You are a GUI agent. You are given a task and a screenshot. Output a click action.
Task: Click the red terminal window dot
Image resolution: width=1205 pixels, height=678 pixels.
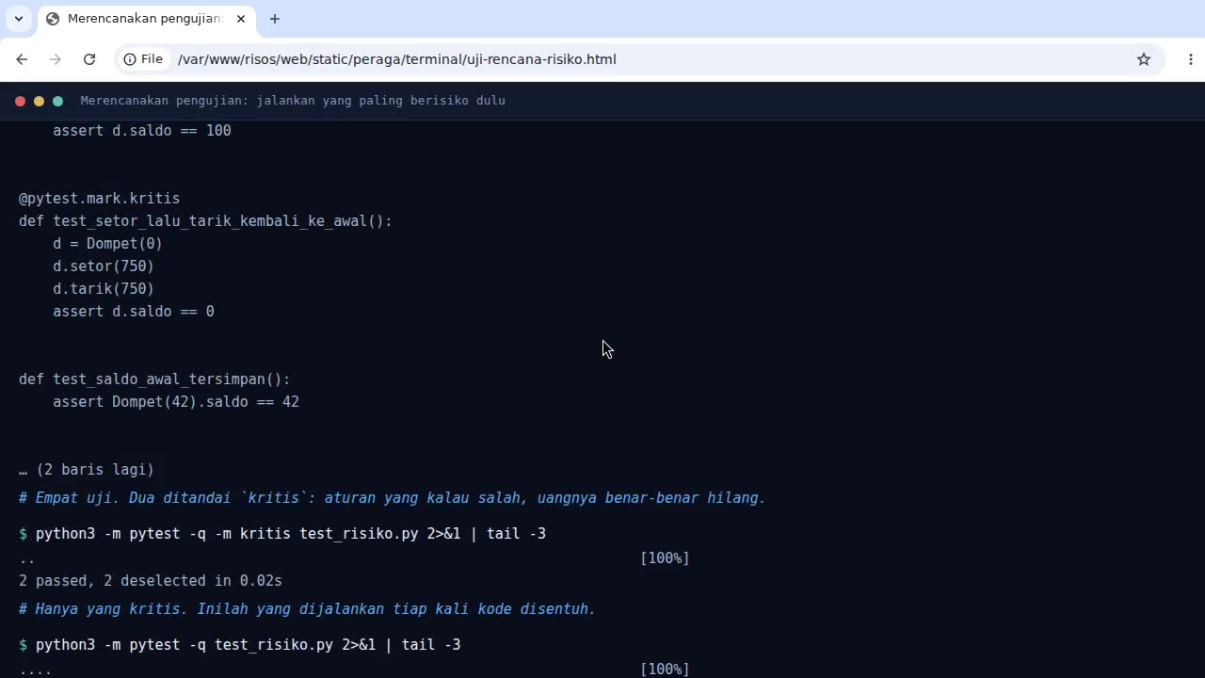20,101
